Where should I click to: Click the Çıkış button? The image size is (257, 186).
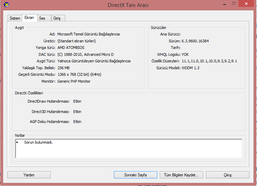pyautogui.click(x=227, y=175)
